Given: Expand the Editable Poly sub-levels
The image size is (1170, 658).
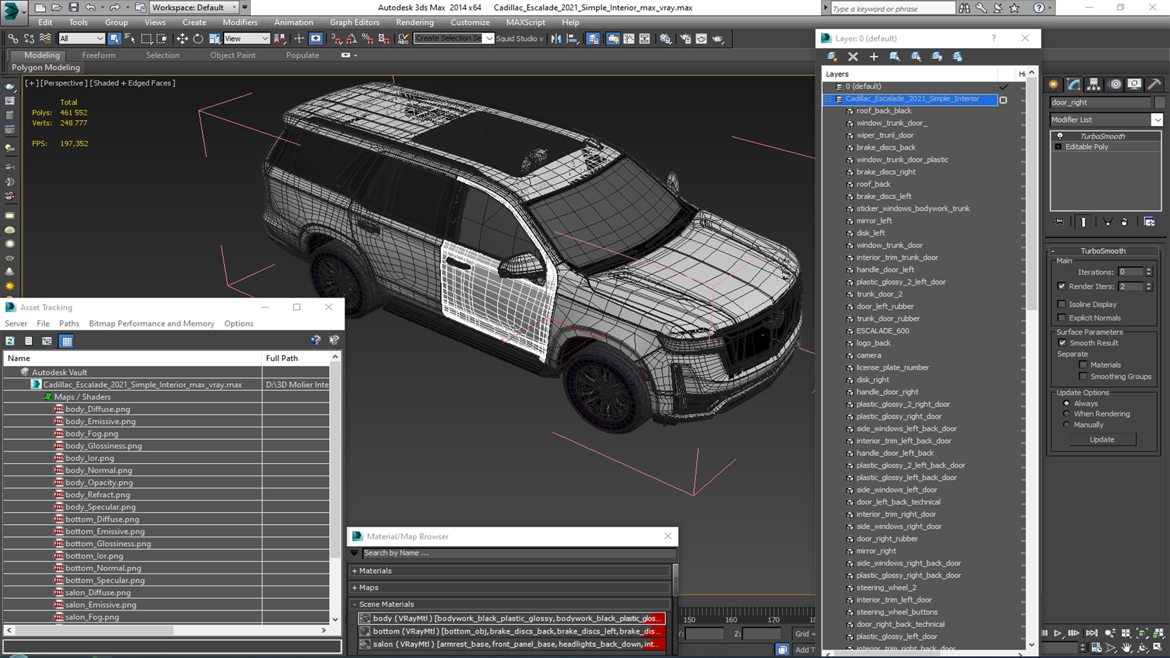Looking at the screenshot, I should tap(1058, 147).
